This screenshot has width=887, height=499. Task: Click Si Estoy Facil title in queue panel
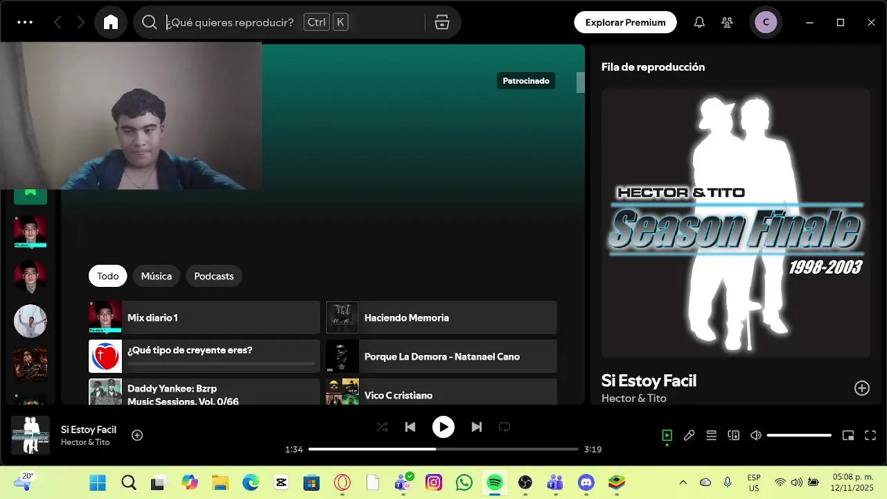click(x=649, y=380)
